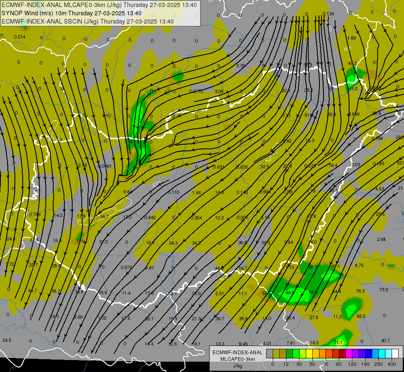The width and height of the screenshot is (404, 372).
Task: Click the map value 22.4
Action: (288, 166)
